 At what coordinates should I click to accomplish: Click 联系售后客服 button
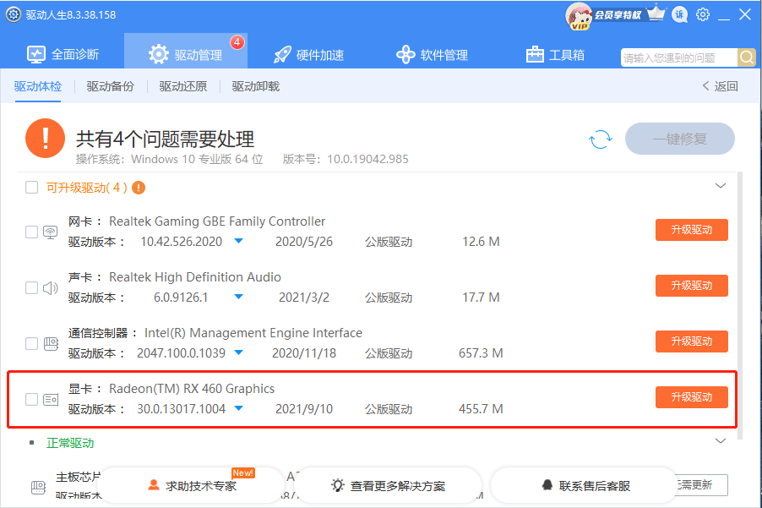coord(585,486)
